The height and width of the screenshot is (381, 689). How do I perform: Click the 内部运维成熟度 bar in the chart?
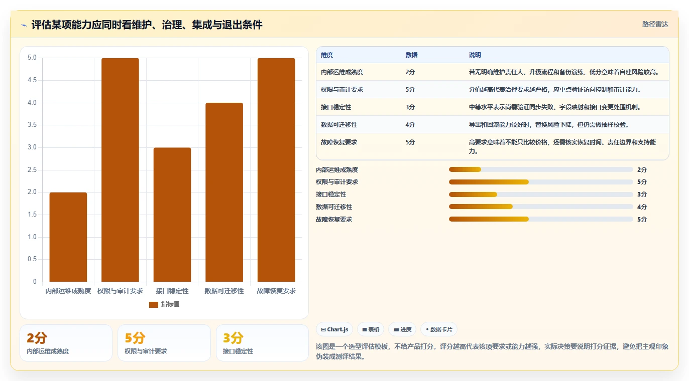[68, 237]
